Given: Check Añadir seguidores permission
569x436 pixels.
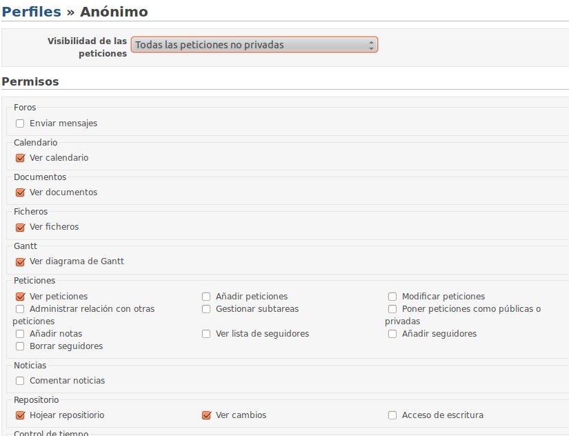Looking at the screenshot, I should pyautogui.click(x=392, y=334).
